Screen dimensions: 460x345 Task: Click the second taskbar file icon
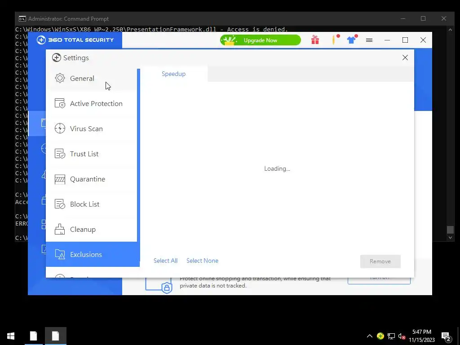55,336
